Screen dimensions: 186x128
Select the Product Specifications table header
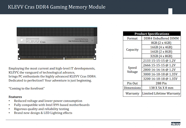pos(152,34)
